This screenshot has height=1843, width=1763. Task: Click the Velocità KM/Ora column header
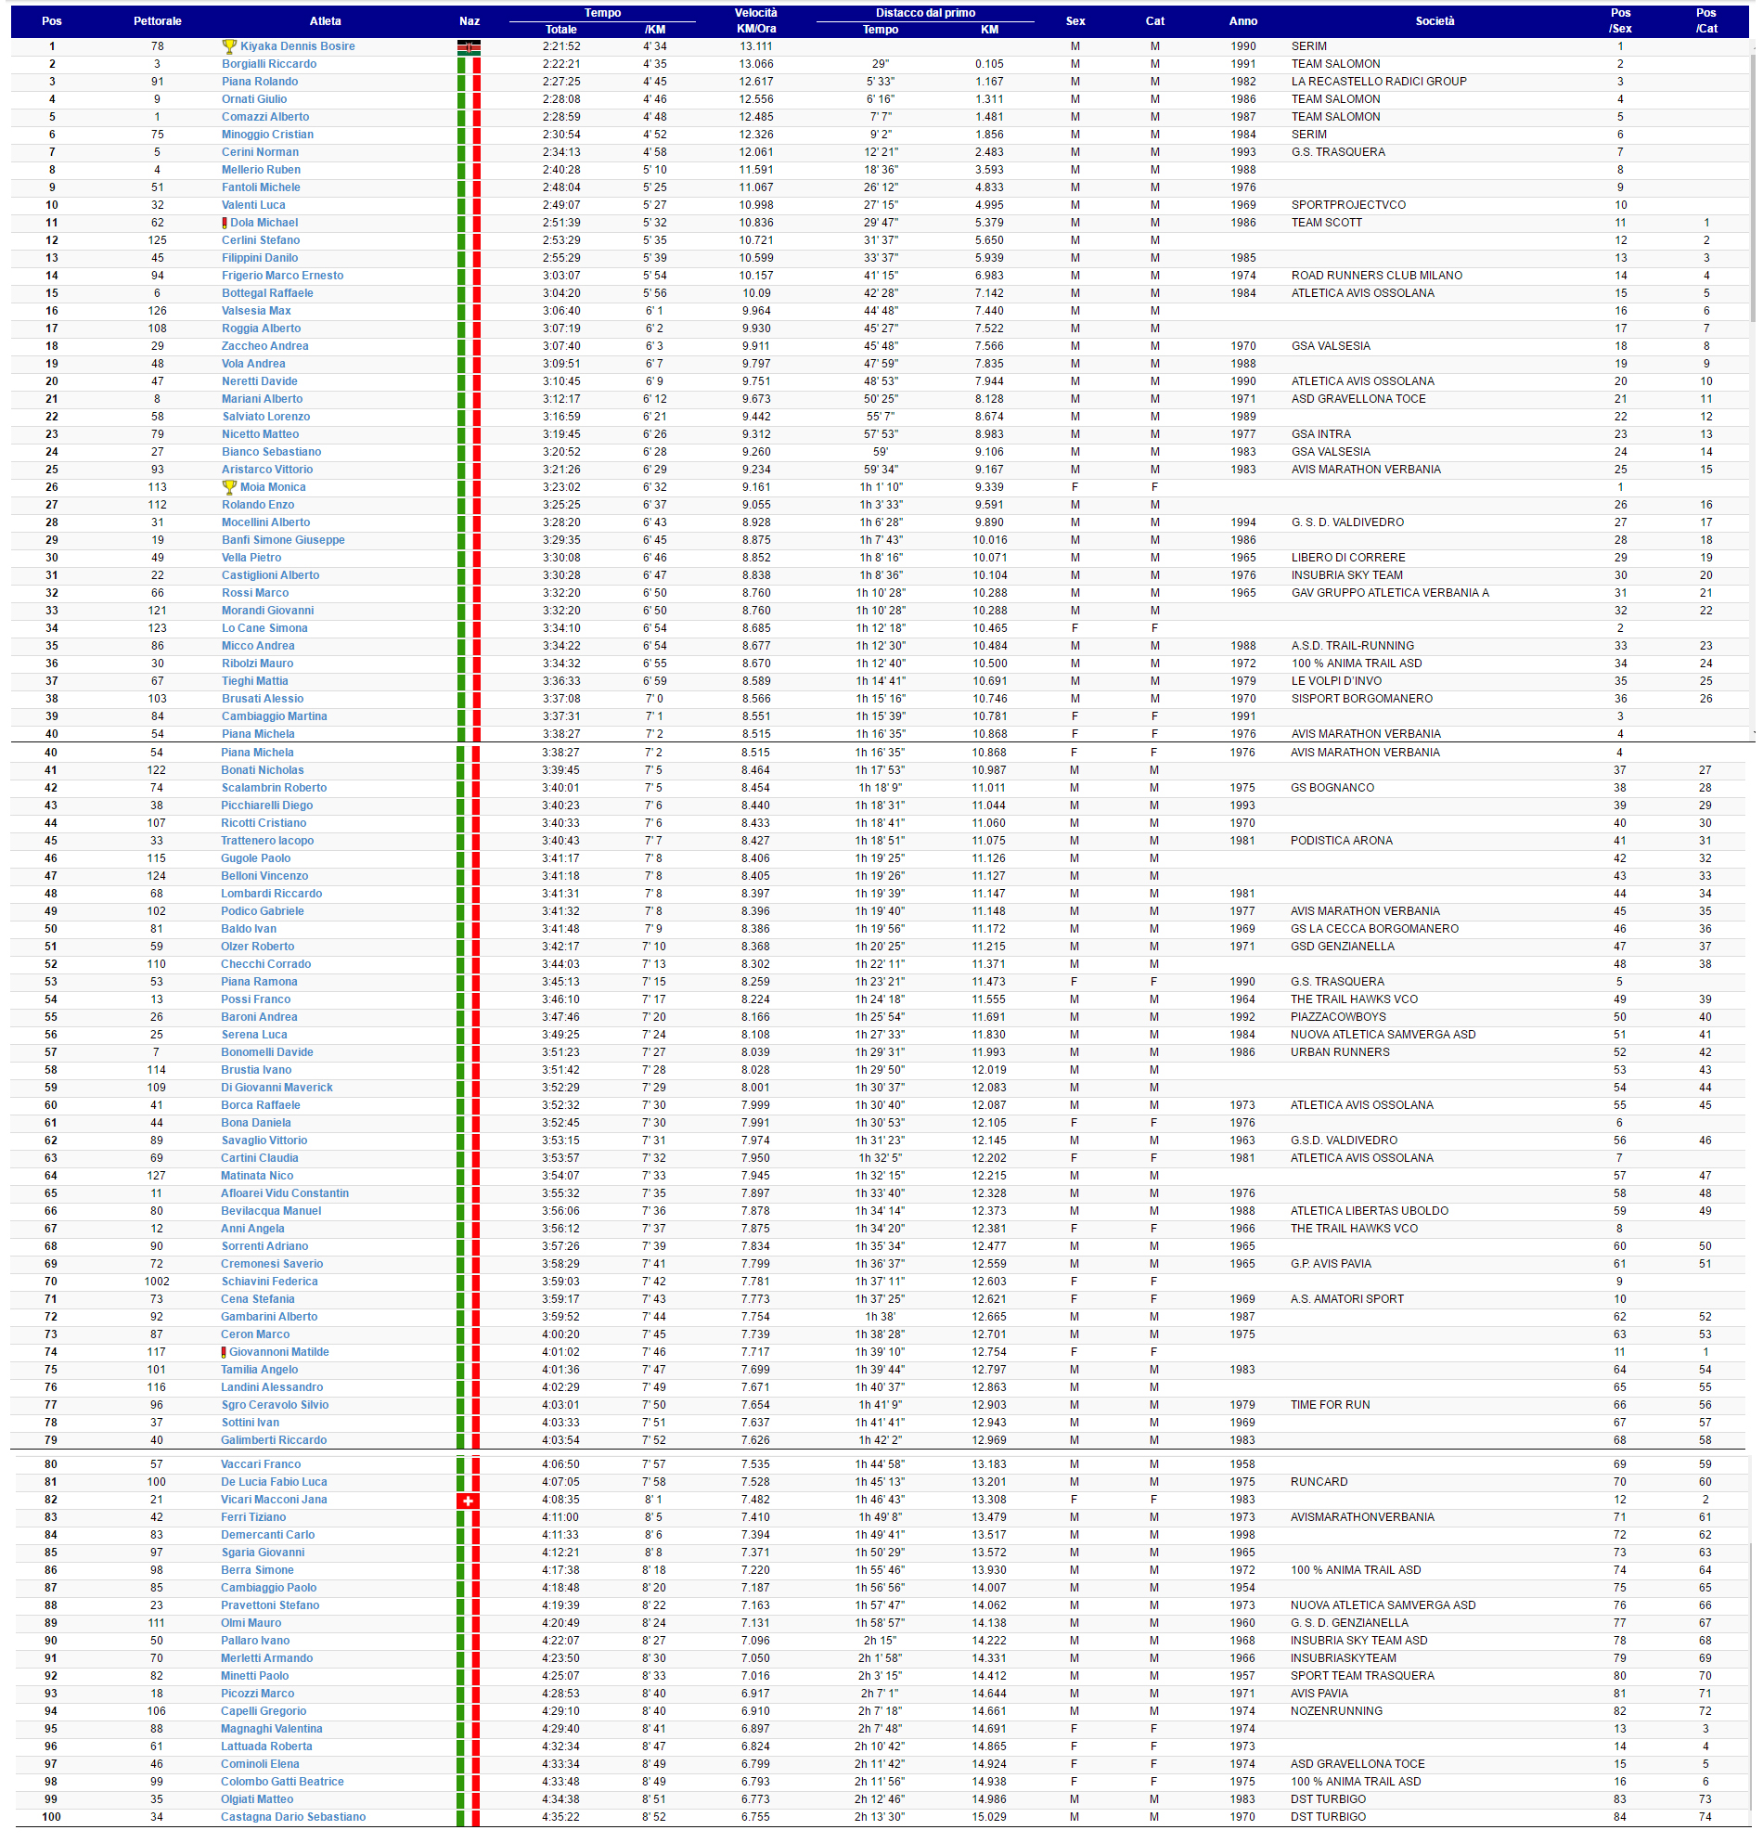(758, 21)
